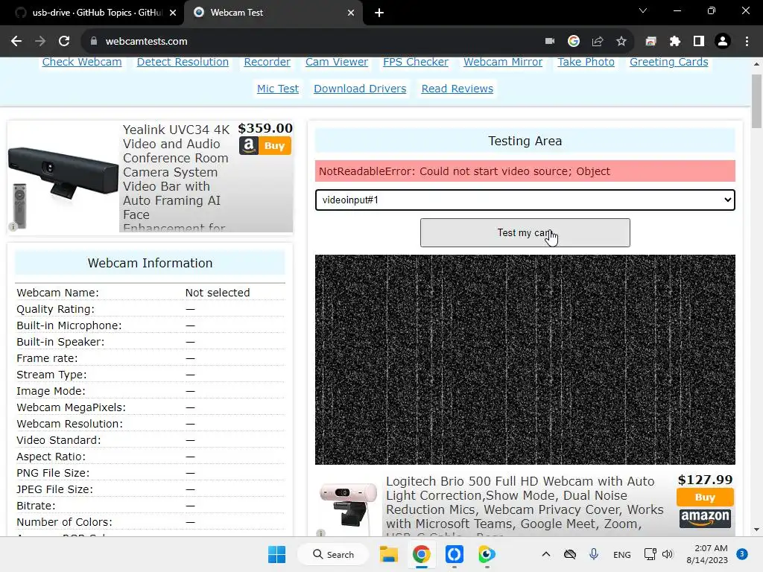
Task: Open the ENG language switcher
Action: 622,554
